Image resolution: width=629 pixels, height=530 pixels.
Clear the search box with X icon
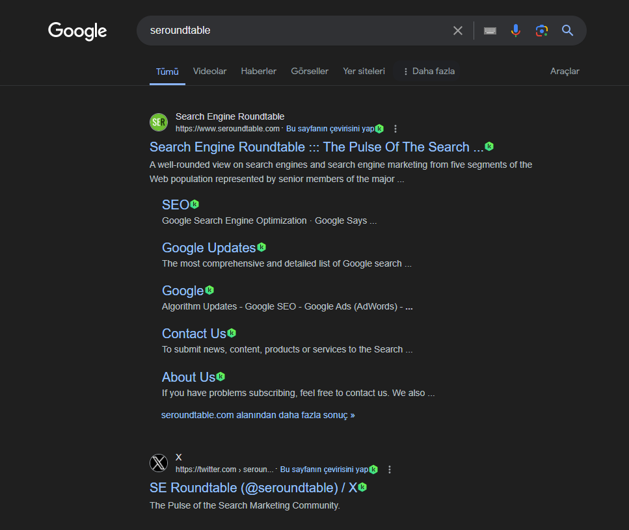458,31
